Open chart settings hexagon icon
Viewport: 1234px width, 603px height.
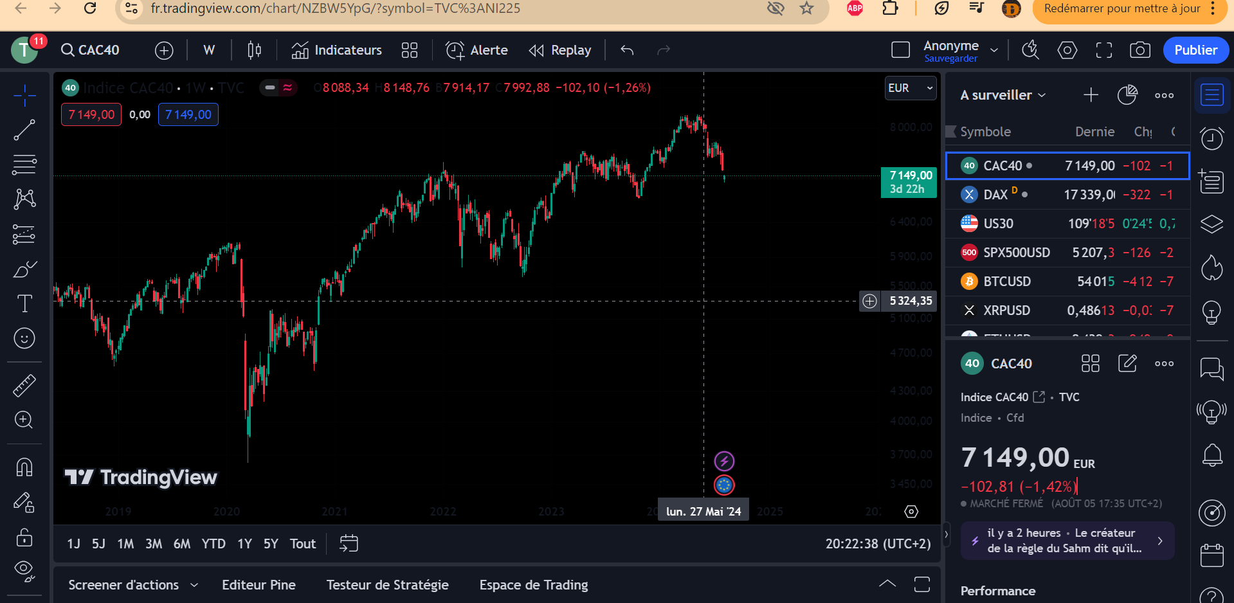[x=1067, y=50]
